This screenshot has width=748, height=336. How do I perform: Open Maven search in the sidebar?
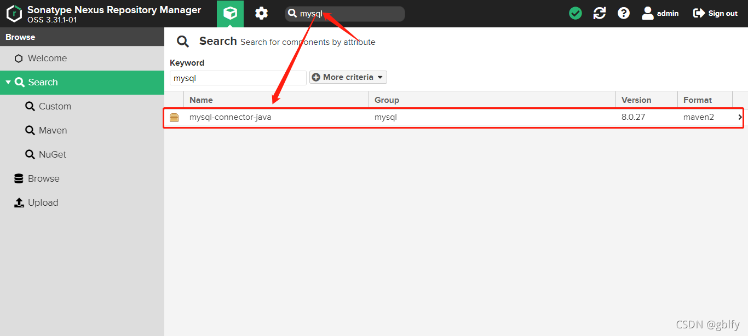(82, 130)
